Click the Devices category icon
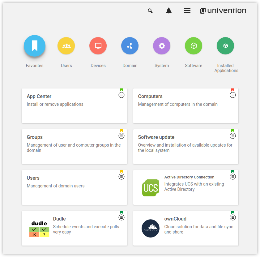 (98, 45)
